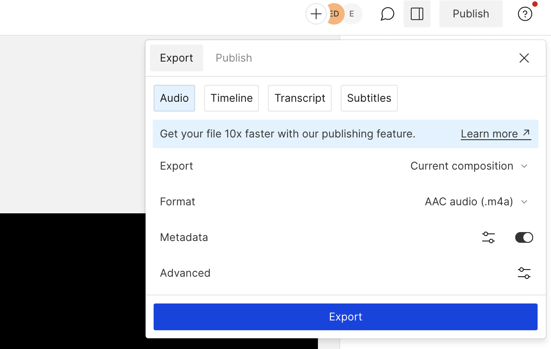The height and width of the screenshot is (349, 551).
Task: Click the top-right Publish button
Action: pos(471,14)
